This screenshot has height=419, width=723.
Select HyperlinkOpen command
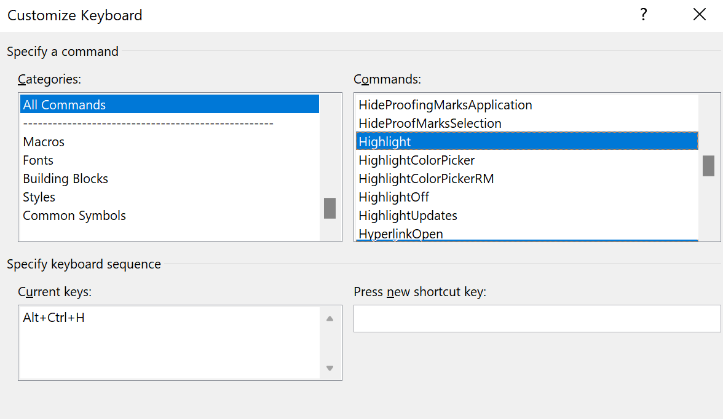[x=401, y=233]
